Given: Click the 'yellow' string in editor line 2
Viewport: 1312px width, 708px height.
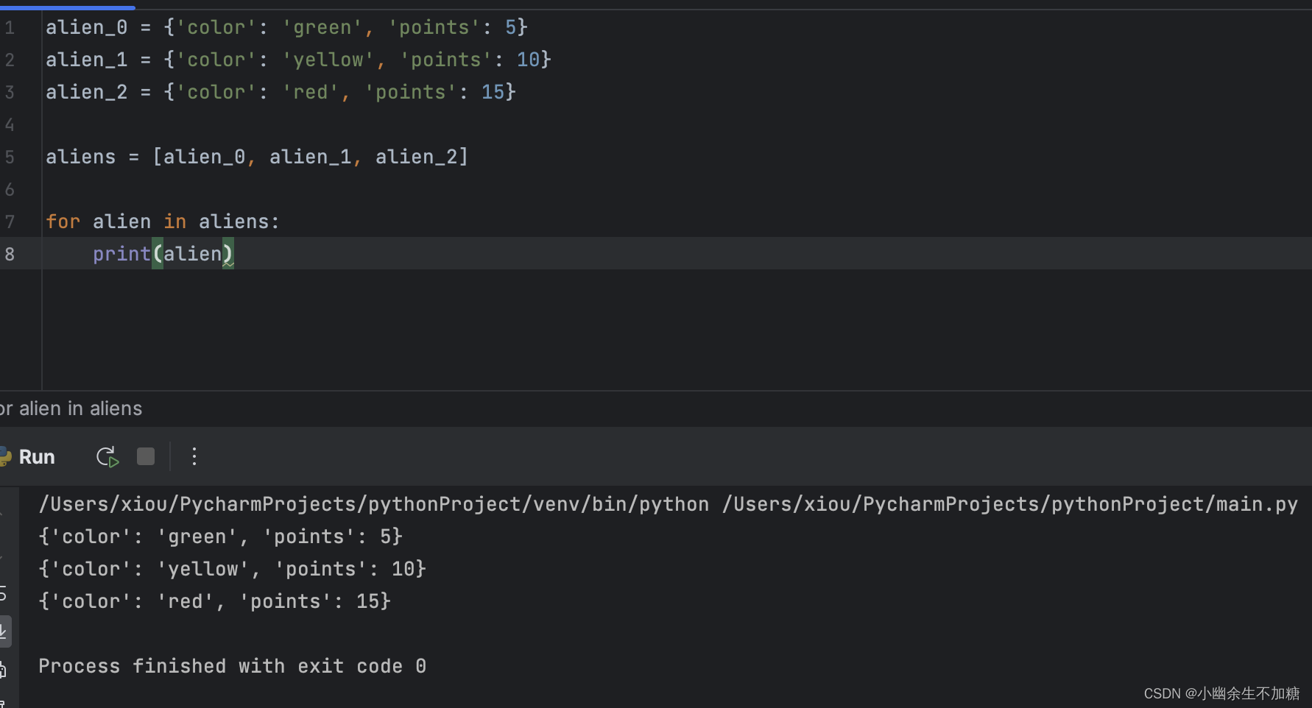Looking at the screenshot, I should tap(328, 60).
